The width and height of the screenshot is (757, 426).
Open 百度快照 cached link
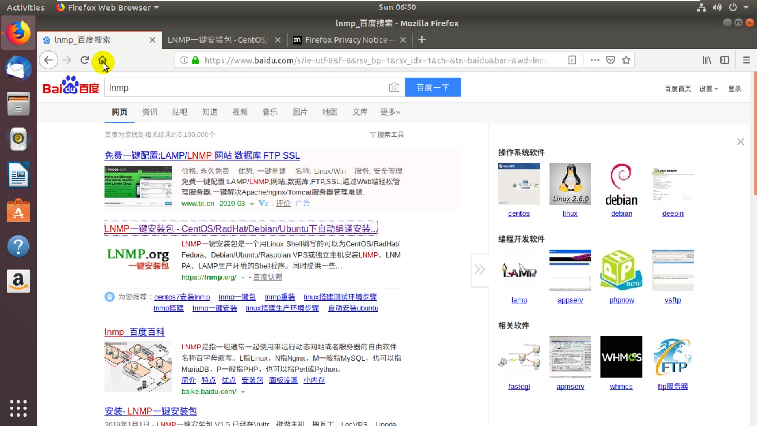tap(268, 277)
